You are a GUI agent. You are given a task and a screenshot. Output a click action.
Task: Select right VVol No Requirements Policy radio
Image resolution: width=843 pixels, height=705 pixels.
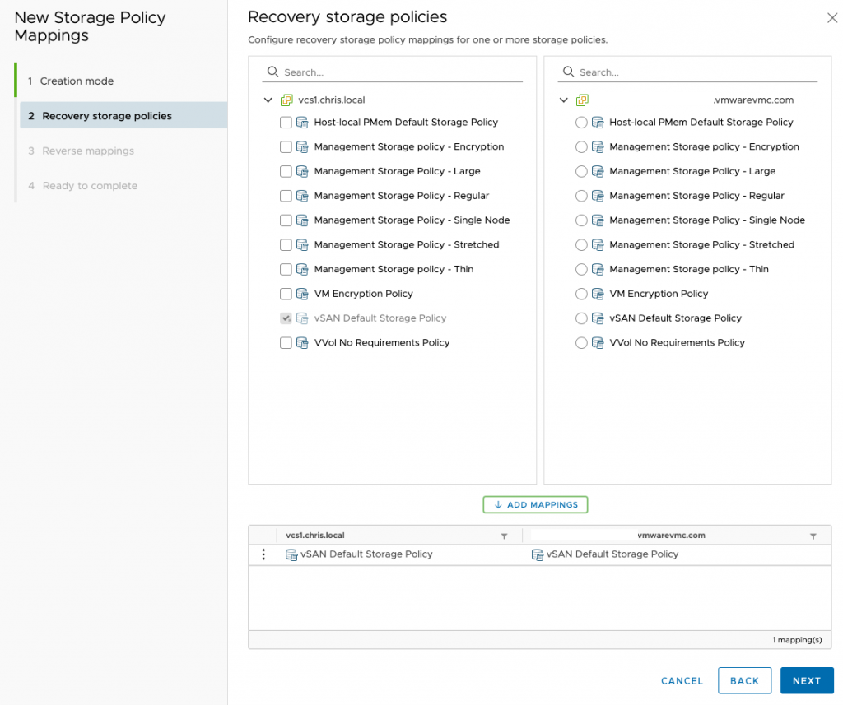581,343
